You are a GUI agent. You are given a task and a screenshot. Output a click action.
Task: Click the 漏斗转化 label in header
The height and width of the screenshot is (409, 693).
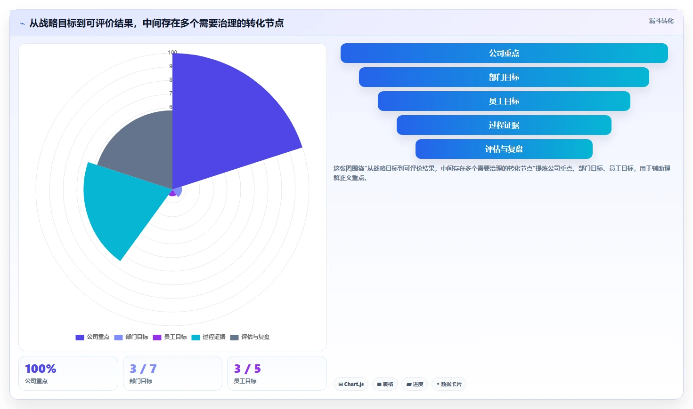coord(661,21)
